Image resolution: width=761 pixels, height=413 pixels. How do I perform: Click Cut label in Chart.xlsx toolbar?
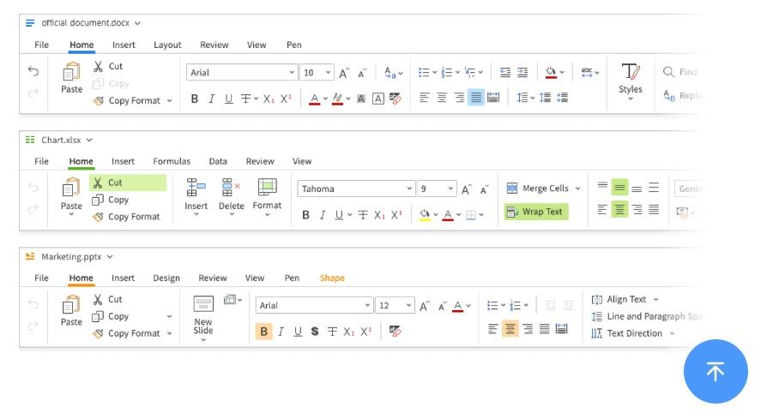click(115, 183)
